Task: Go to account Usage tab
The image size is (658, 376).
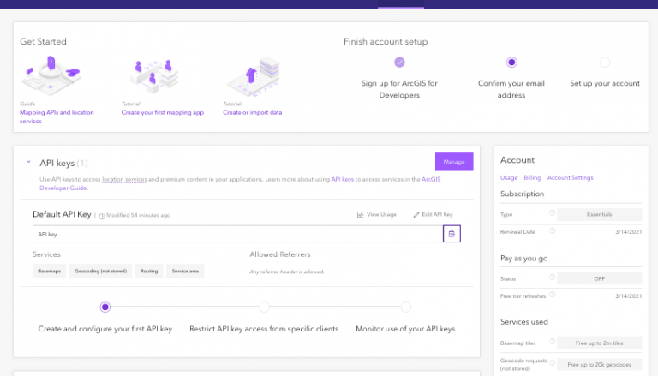Action: pyautogui.click(x=509, y=178)
